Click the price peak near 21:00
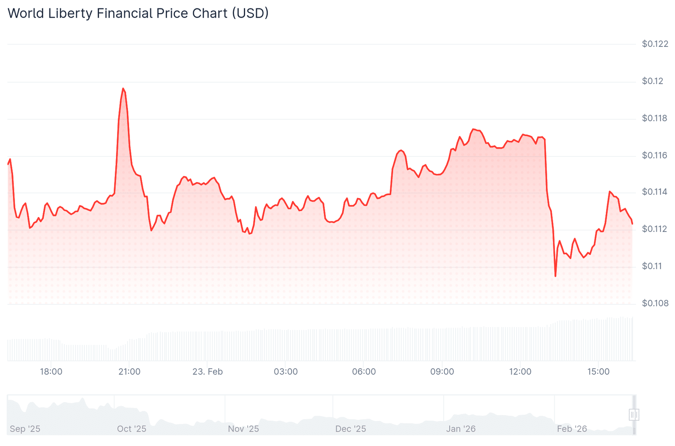675x446 pixels. (123, 89)
